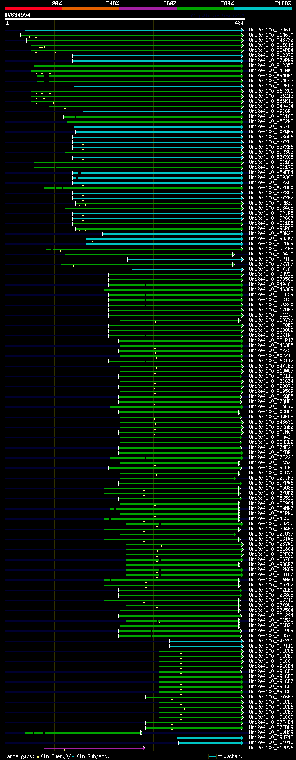Screen dimensions: 296x760
Task: Click the Large gaps legend text
Action: (57, 756)
